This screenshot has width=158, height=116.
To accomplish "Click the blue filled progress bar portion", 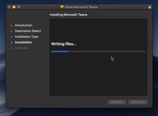I will 59,51.
